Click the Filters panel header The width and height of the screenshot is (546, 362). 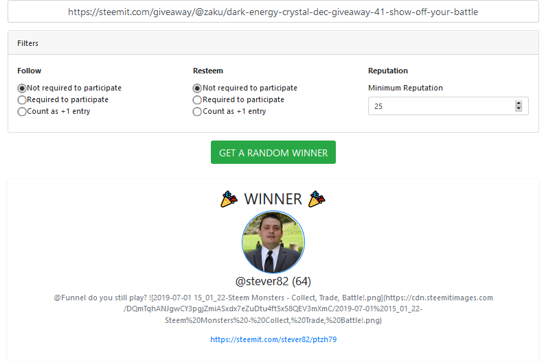[x=273, y=43]
